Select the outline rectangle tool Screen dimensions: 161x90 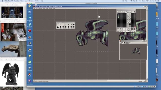pos(128,24)
